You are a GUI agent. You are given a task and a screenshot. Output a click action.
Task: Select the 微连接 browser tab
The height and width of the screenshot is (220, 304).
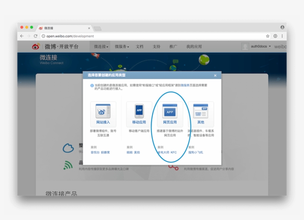coord(64,28)
